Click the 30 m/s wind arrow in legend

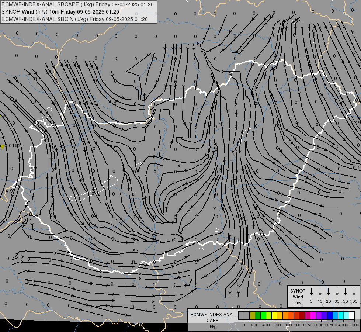(337, 292)
